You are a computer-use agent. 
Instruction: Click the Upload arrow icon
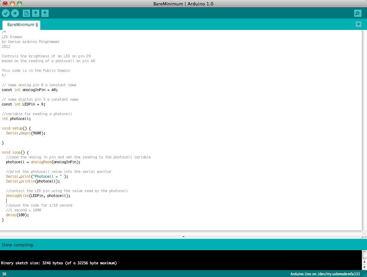coord(15,13)
